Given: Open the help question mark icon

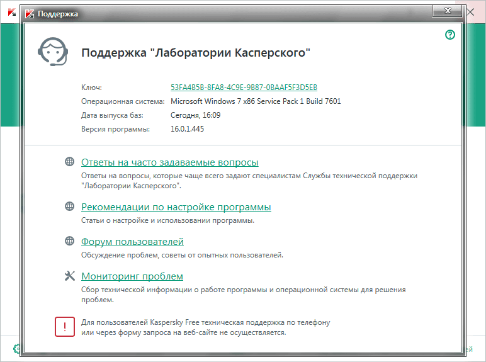Looking at the screenshot, I should click(450, 35).
